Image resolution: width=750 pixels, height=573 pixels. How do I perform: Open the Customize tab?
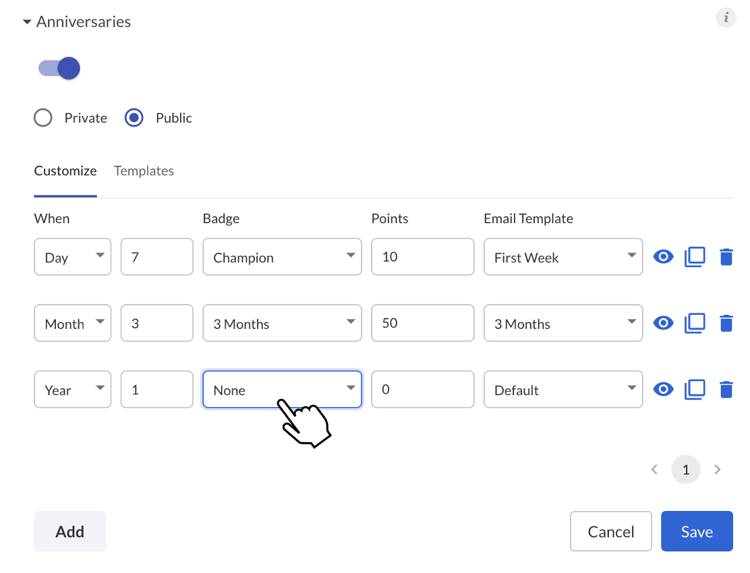tap(65, 171)
